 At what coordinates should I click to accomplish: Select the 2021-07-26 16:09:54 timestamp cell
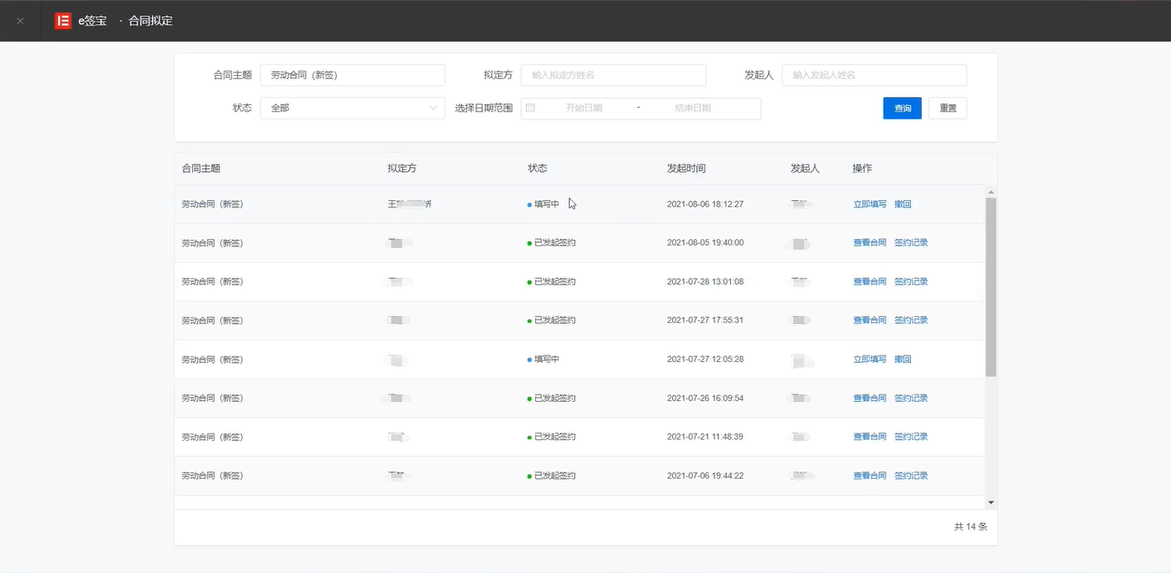(x=705, y=398)
